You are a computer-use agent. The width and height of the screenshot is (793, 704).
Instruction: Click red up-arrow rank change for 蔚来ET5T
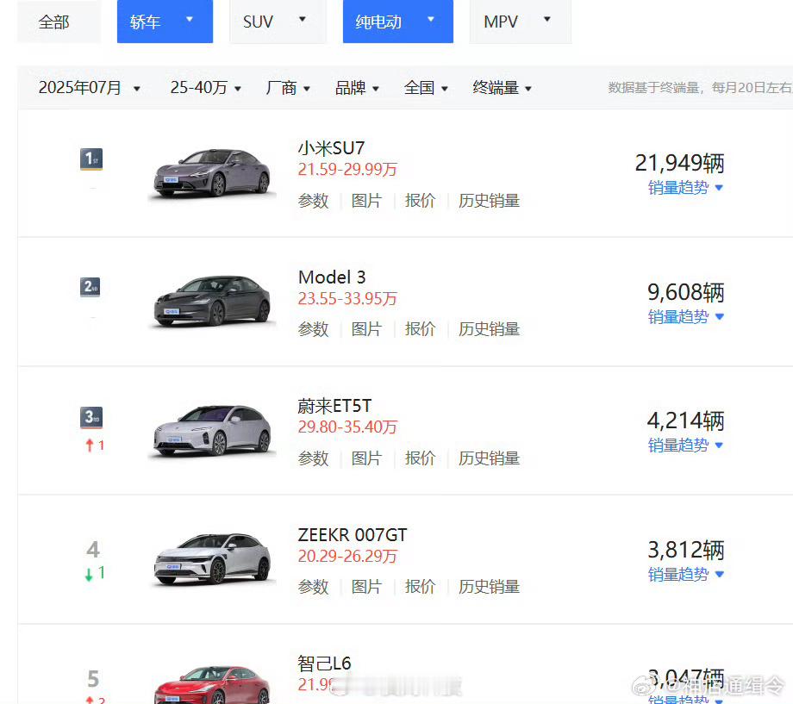(95, 445)
